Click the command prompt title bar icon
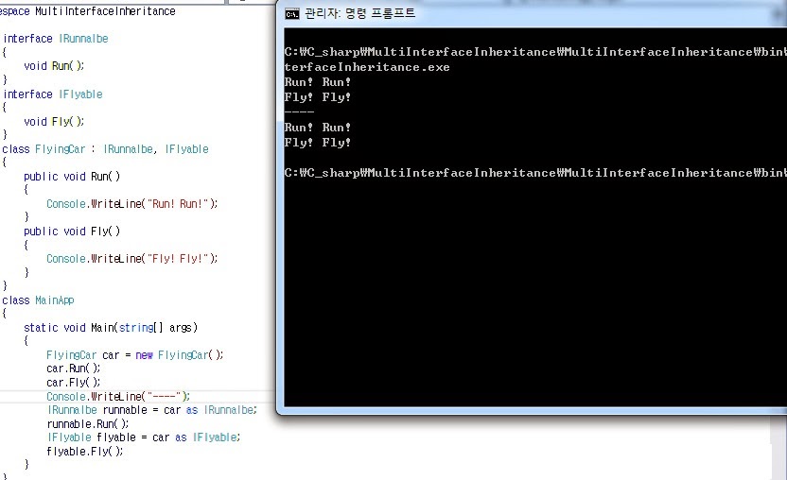The height and width of the screenshot is (480, 787). point(292,14)
